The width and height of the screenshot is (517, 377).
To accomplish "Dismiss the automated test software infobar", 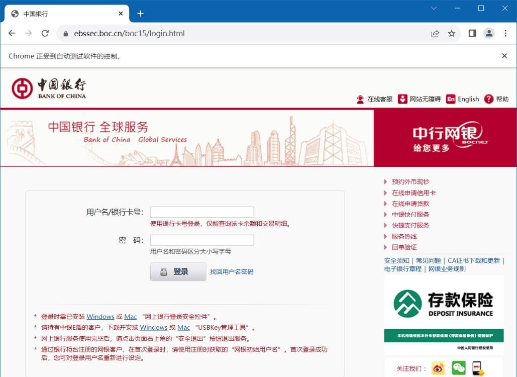I will [x=504, y=56].
